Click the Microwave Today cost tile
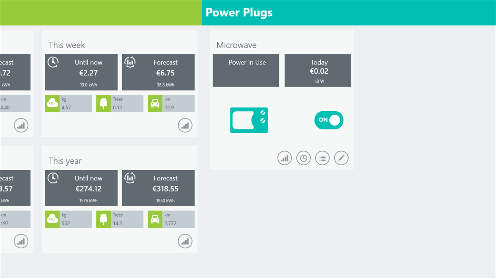 (x=318, y=70)
